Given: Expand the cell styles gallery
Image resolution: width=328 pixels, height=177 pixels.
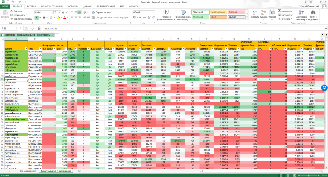Looking at the screenshot, I should tap(247, 18).
